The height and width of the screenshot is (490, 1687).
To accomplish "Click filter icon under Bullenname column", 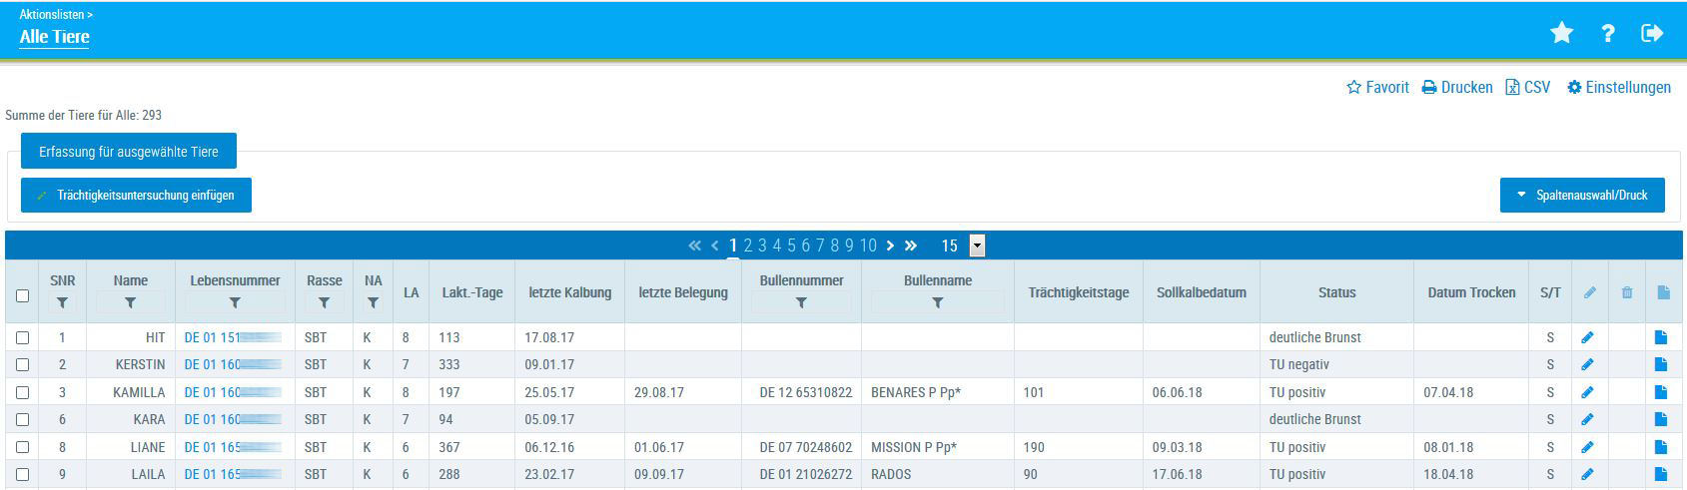I will (x=937, y=303).
